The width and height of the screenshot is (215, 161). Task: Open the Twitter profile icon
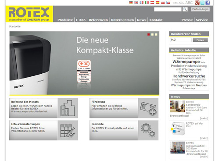pos(202,3)
